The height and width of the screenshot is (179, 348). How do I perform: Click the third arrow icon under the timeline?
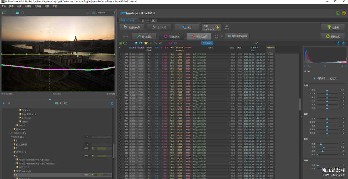[65, 103]
